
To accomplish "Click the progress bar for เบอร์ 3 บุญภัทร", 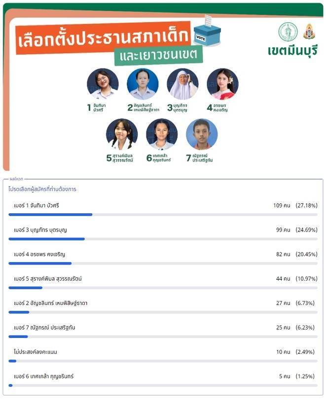I will click(x=163, y=239).
